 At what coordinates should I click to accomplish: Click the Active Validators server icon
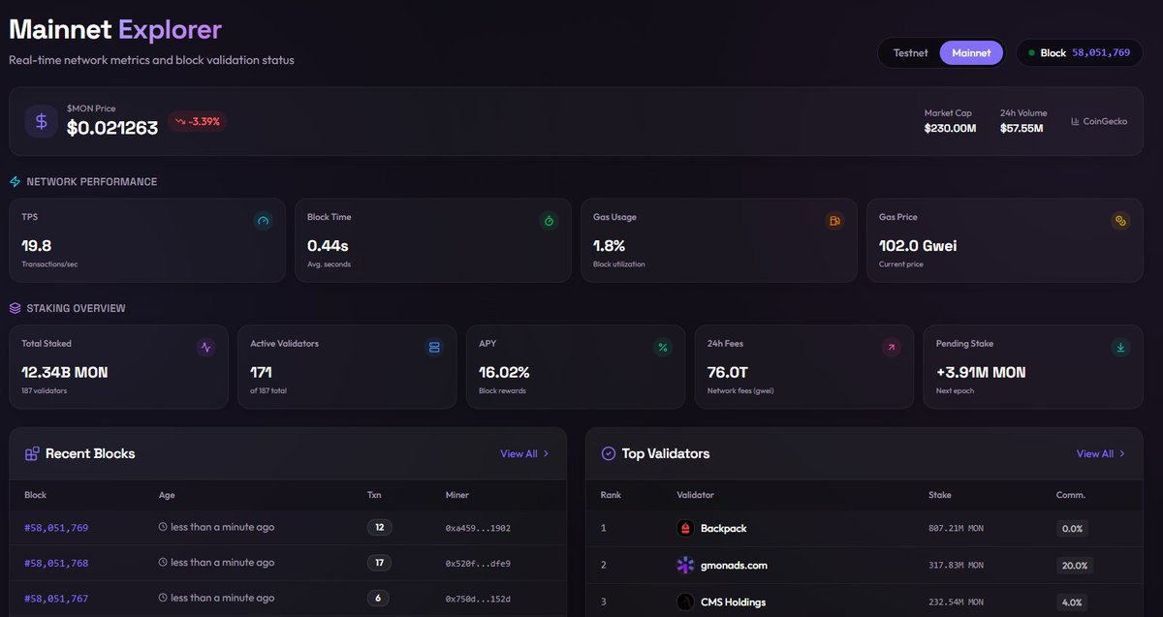pyautogui.click(x=434, y=347)
